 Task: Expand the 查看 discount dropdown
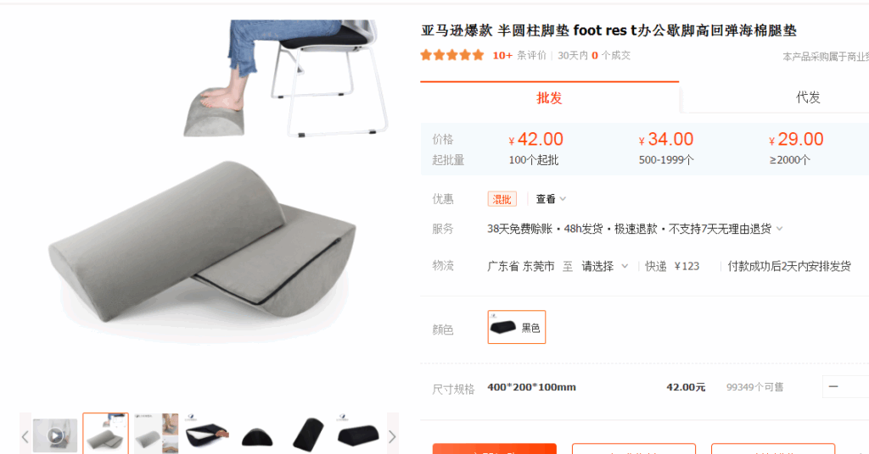[x=551, y=199]
